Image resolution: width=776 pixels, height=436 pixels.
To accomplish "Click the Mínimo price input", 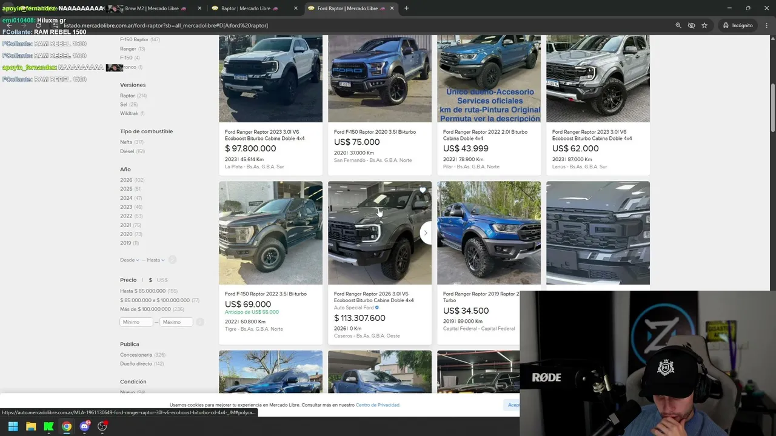I will tap(136, 322).
